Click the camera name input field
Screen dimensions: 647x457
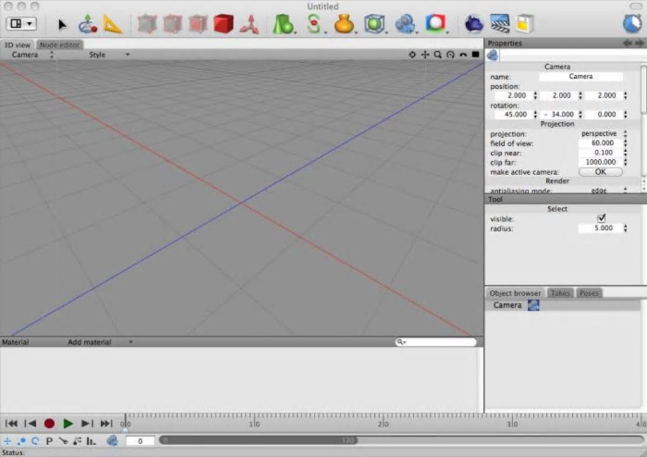click(x=580, y=76)
